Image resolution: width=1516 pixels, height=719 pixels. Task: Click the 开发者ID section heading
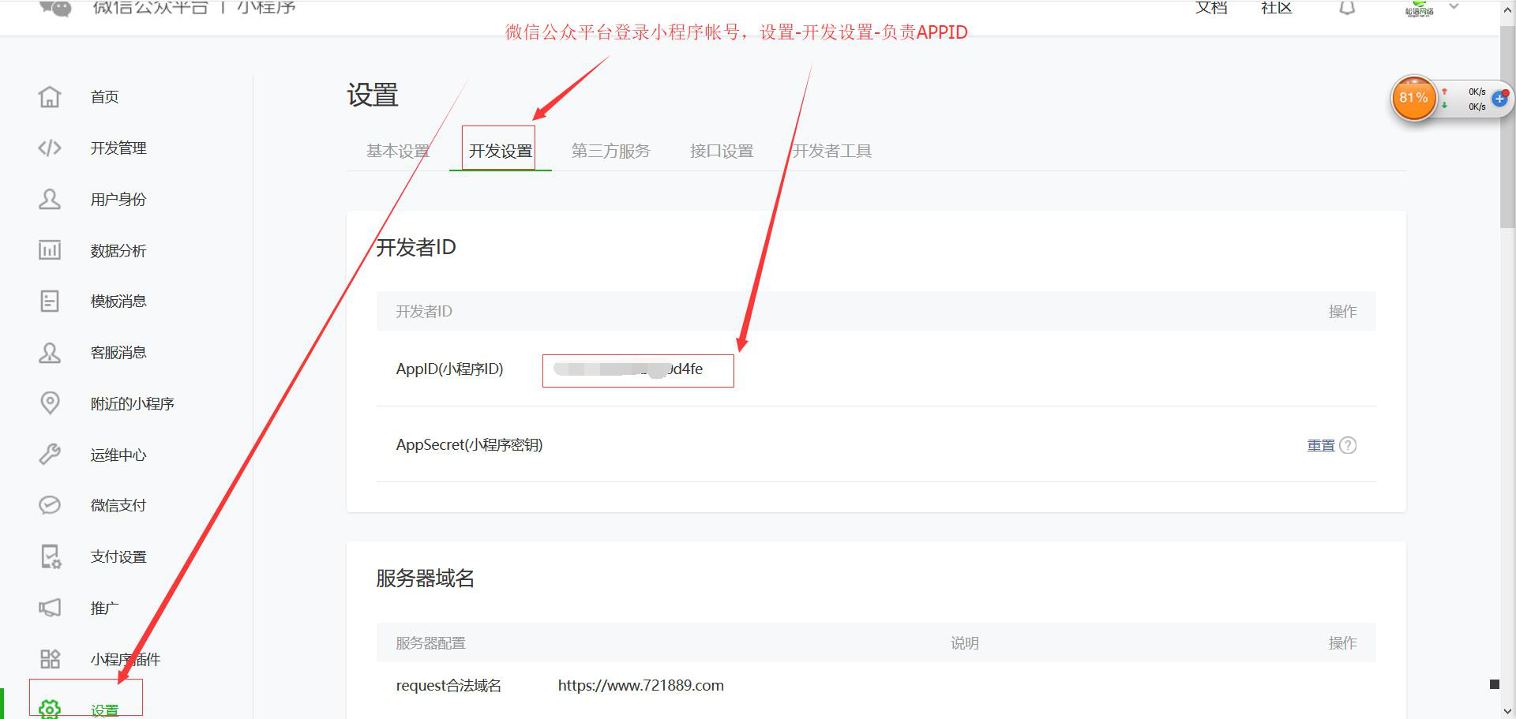[416, 248]
